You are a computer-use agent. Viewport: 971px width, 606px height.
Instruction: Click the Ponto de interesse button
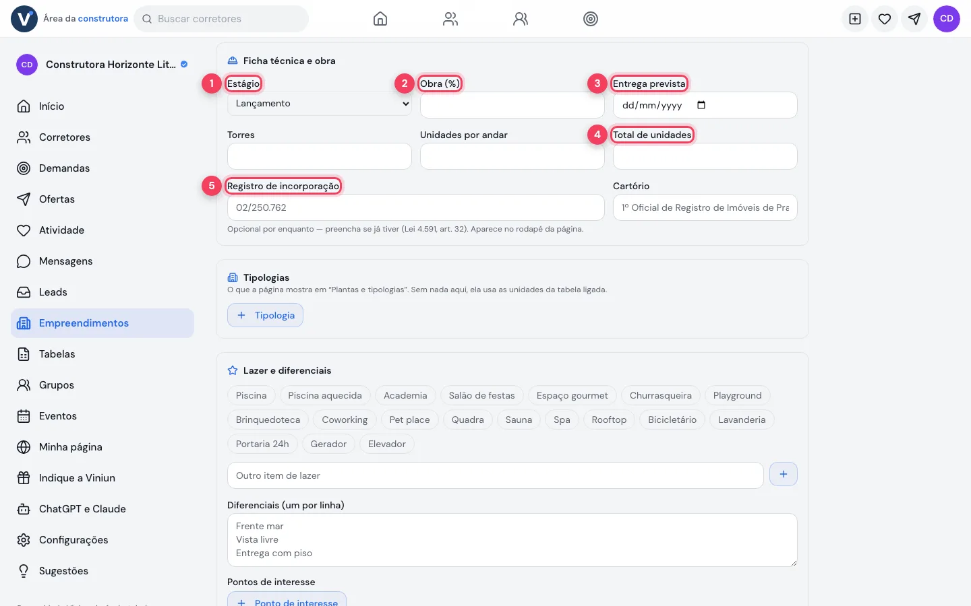click(x=287, y=600)
